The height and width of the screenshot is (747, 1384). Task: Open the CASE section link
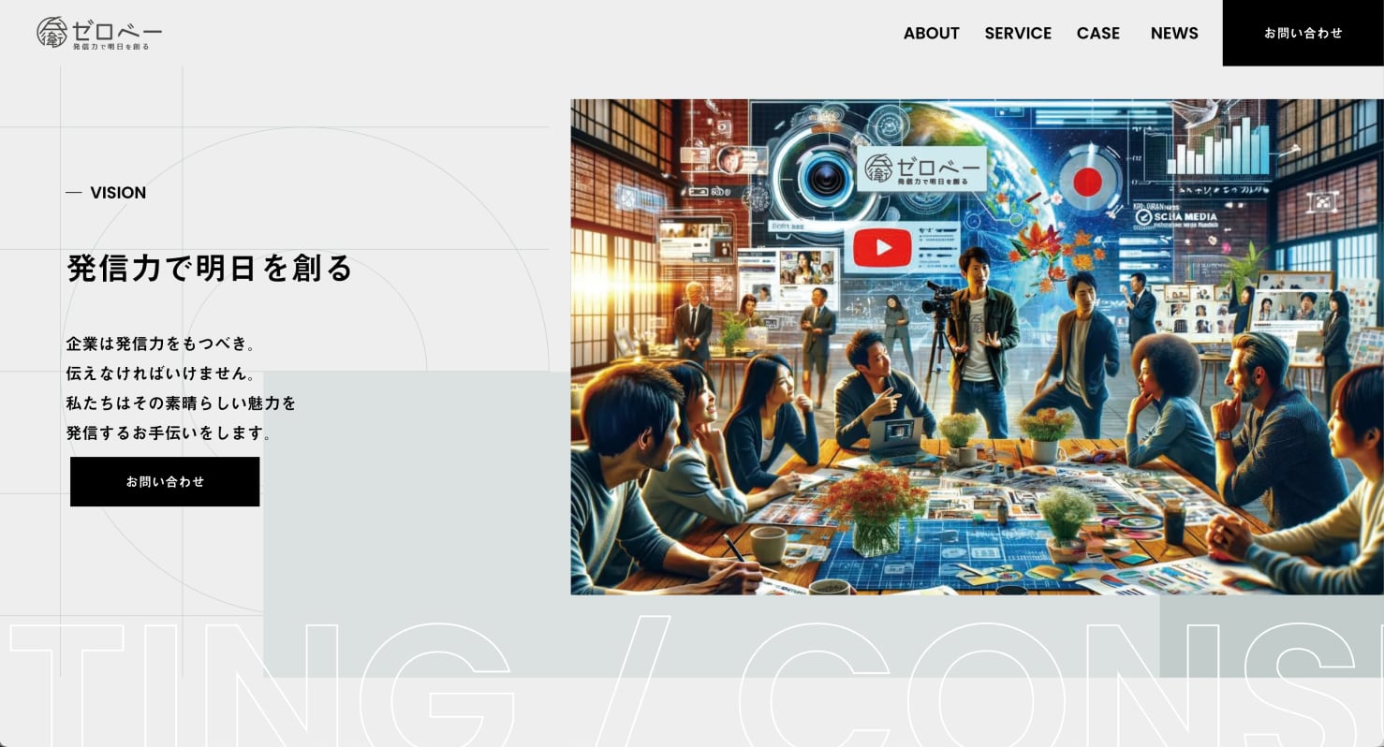coord(1097,33)
